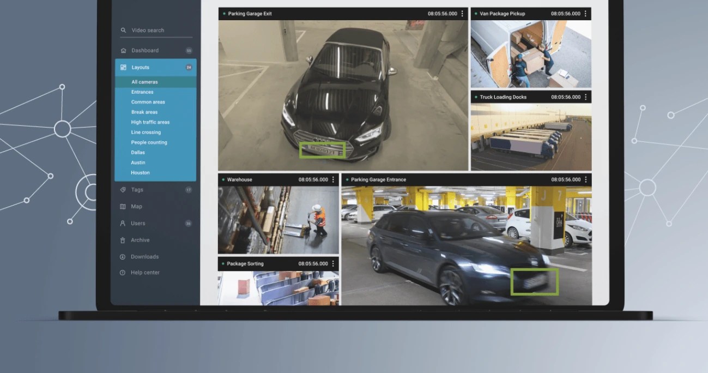The width and height of the screenshot is (708, 373).
Task: Click the magnifier in Video search
Action: [123, 30]
